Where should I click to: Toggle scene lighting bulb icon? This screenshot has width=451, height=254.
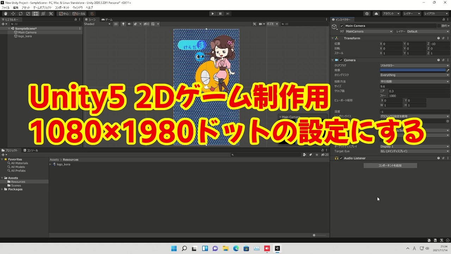pos(123,24)
